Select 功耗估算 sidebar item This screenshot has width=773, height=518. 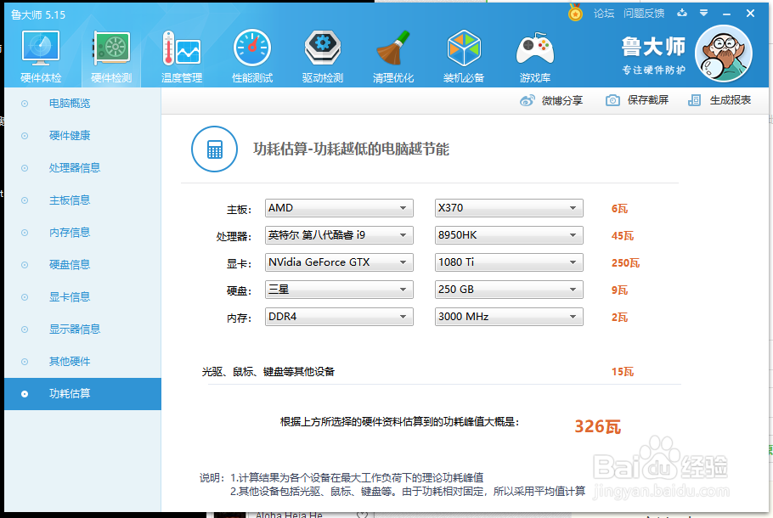pos(82,394)
